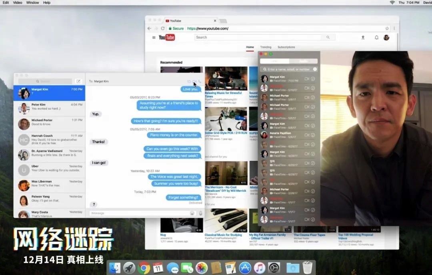Open Classical Music for Studying video thumbnail
Screen dimensions: 432x275
click(x=226, y=221)
